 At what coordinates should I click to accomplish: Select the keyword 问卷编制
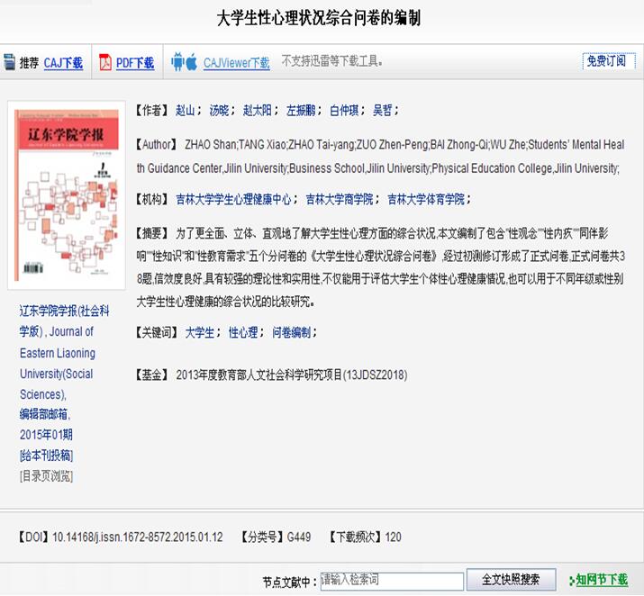pyautogui.click(x=293, y=332)
